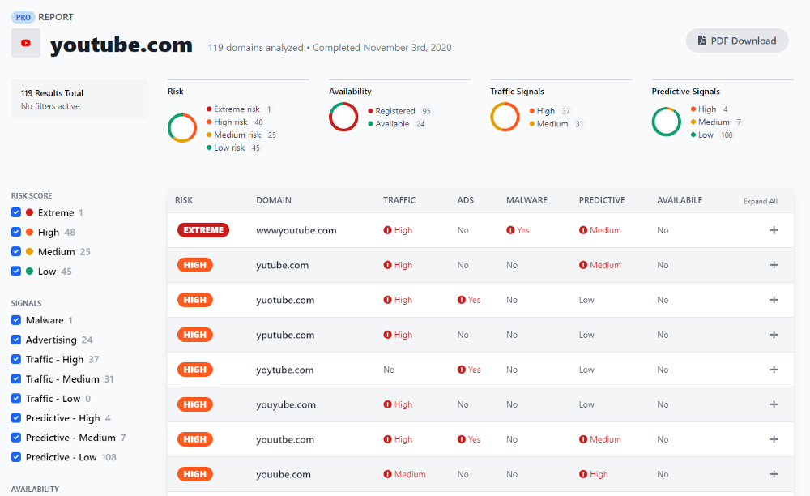The width and height of the screenshot is (810, 496).
Task: Click the PDF Download button
Action: (736, 40)
